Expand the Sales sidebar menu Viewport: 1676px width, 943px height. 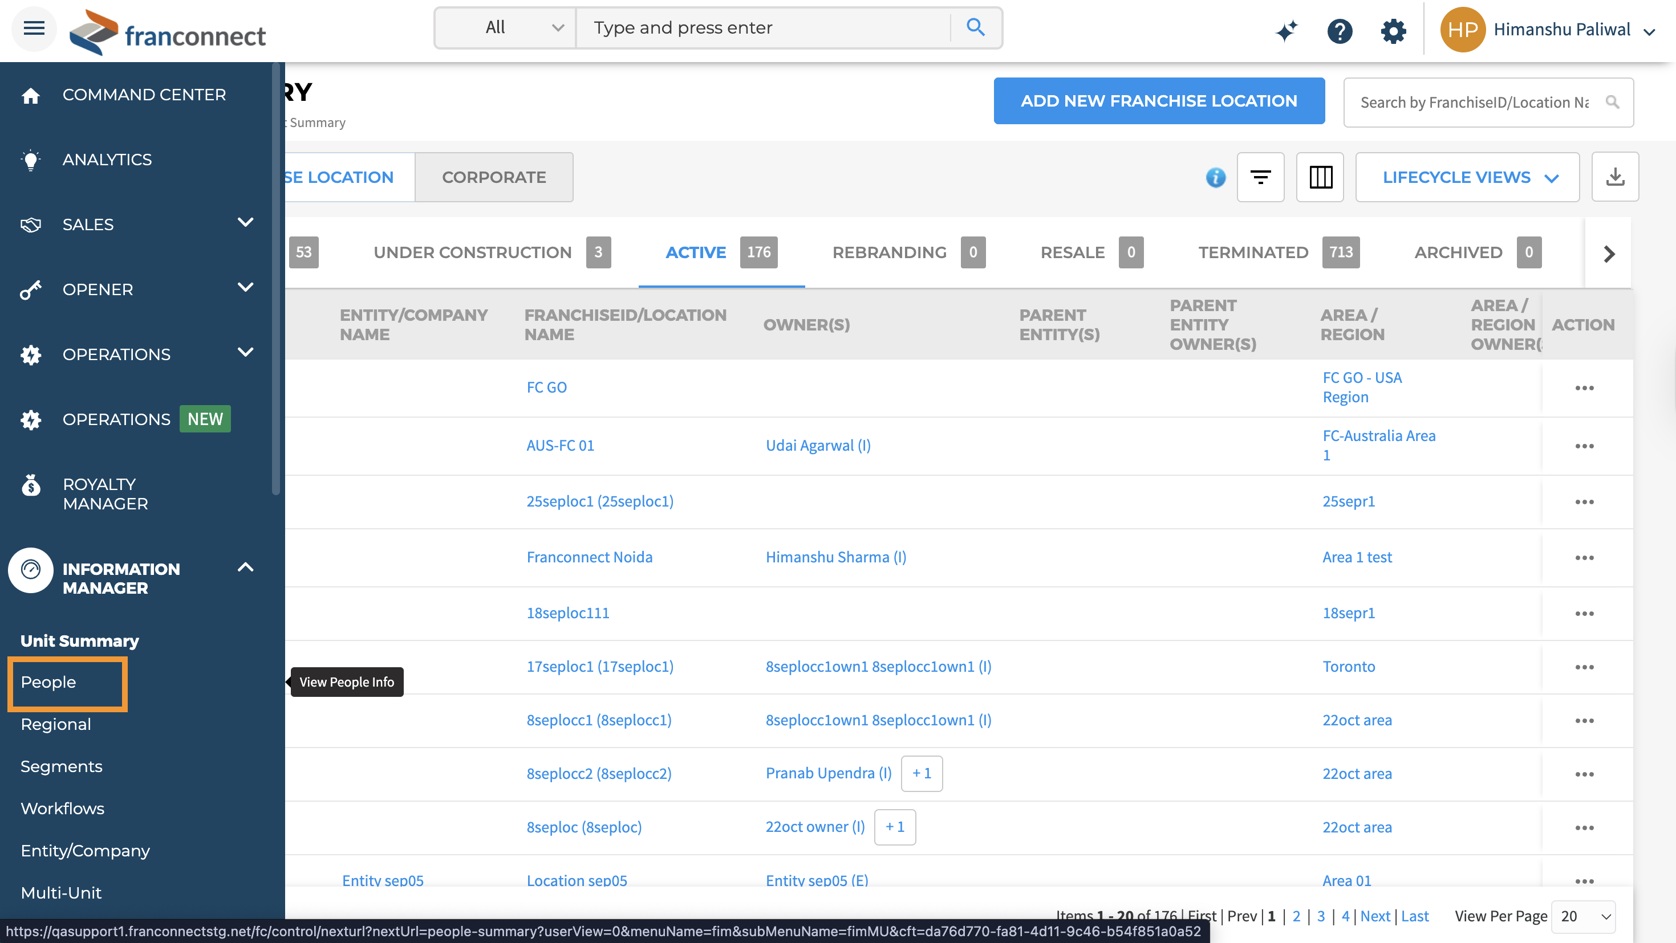tap(245, 223)
